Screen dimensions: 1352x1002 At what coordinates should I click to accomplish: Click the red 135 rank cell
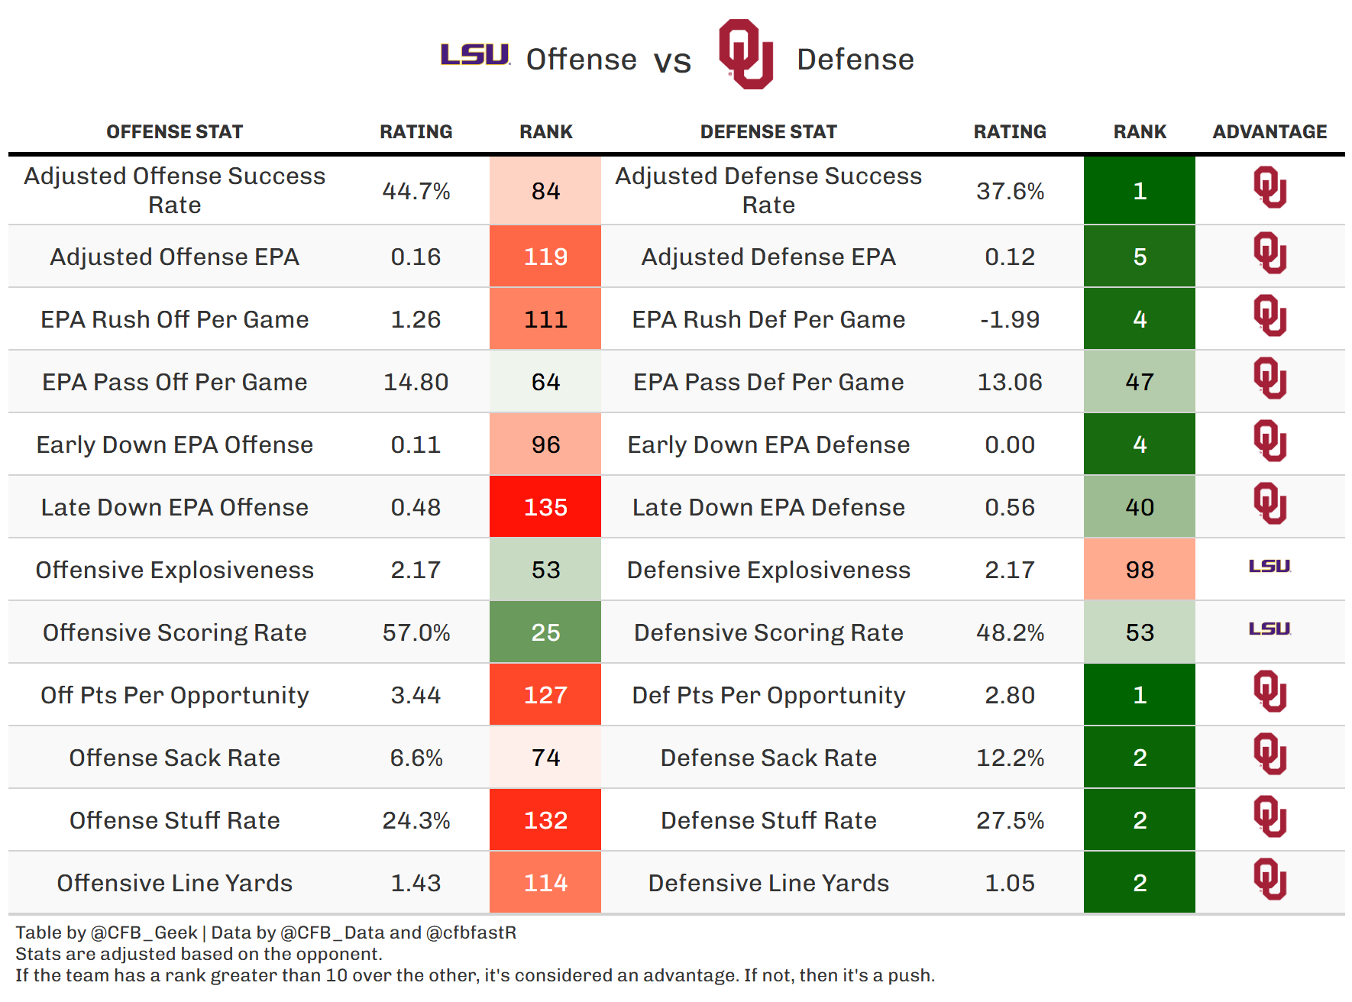pos(545,507)
